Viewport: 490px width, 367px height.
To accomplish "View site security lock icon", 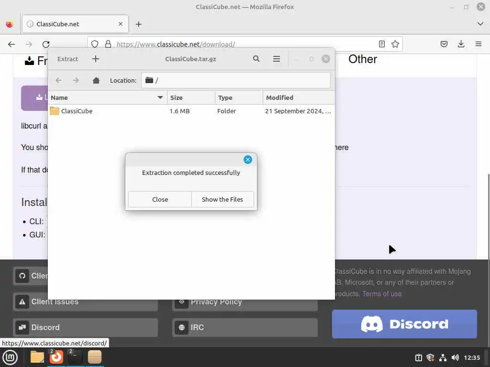I will tap(108, 44).
